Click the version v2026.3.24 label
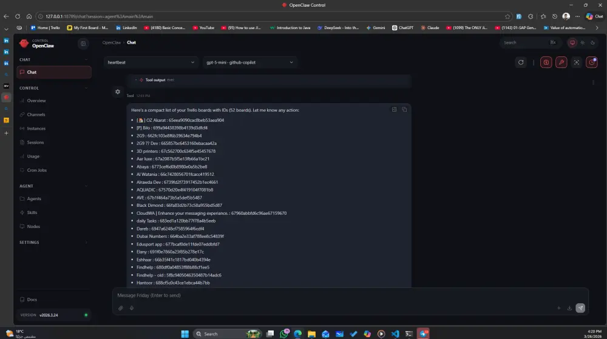The image size is (607, 339). coord(49,315)
